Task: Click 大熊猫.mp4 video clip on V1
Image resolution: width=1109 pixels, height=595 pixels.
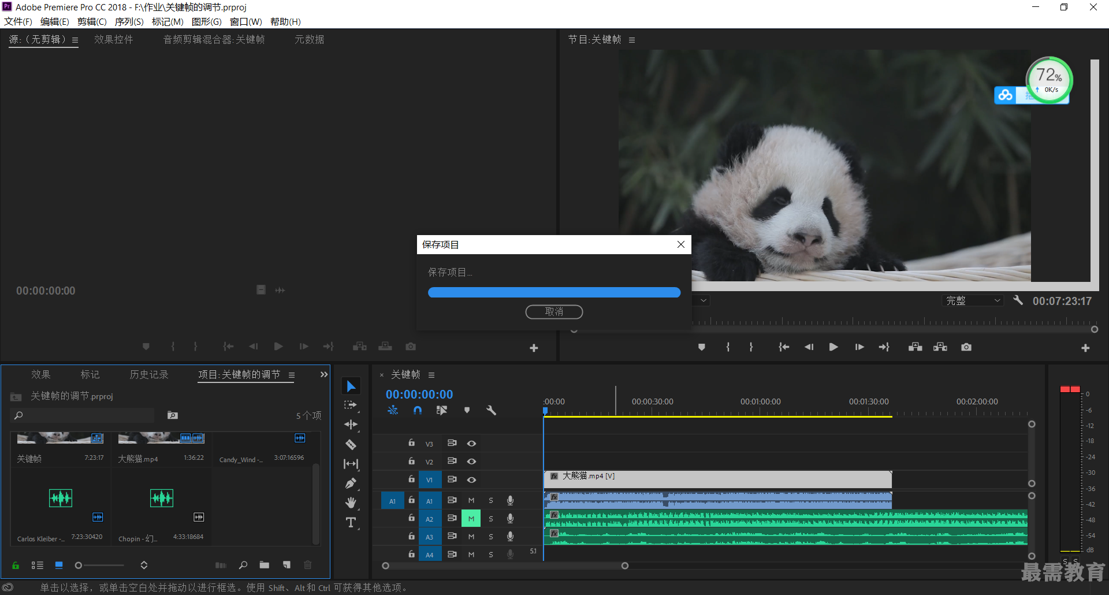Action: tap(718, 479)
